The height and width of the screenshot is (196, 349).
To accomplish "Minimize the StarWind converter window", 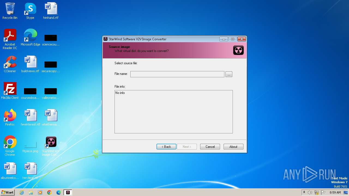I will click(x=224, y=39).
